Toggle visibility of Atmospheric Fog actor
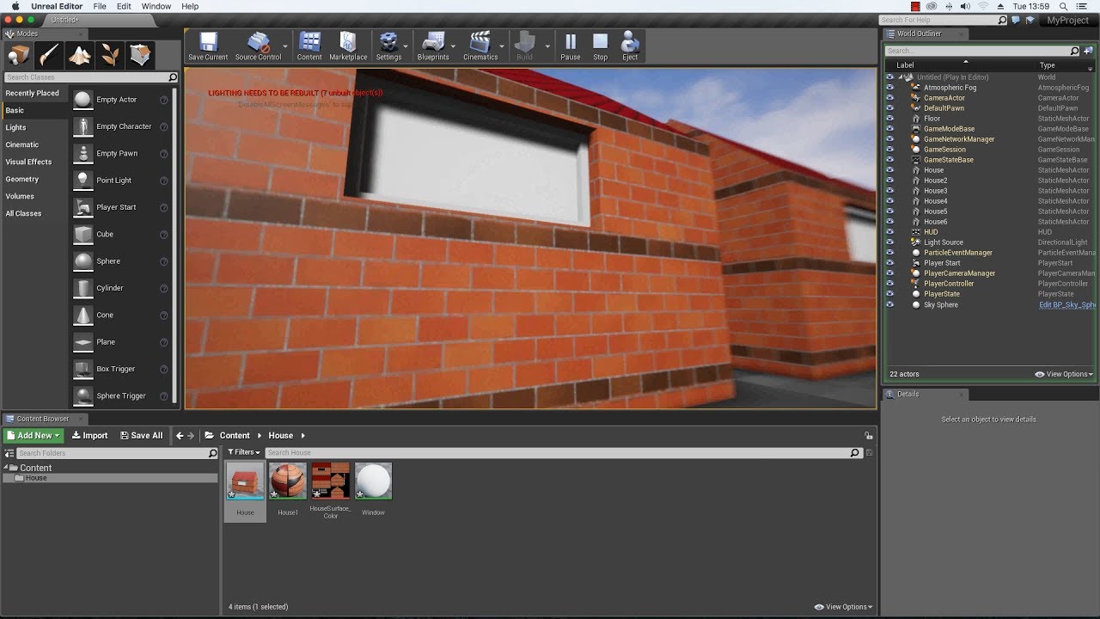Viewport: 1100px width, 619px height. [889, 88]
